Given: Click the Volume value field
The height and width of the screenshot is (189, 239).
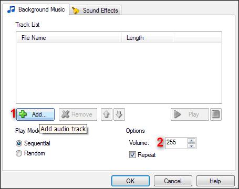Looking at the screenshot, I should coord(176,143).
